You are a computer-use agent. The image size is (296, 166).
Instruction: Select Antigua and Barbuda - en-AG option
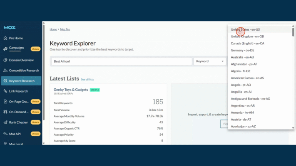(x=260, y=99)
